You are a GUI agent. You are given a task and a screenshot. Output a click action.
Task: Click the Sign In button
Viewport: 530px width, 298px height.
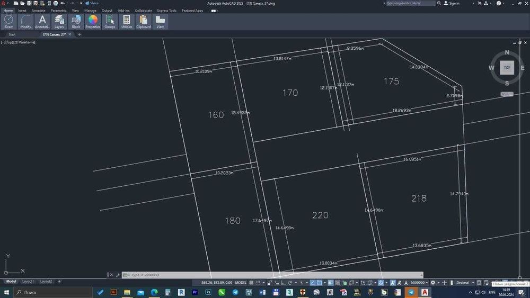pos(452,3)
